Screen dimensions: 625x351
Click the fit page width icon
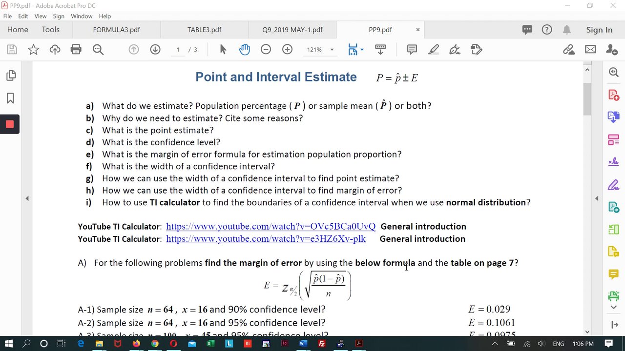point(353,49)
